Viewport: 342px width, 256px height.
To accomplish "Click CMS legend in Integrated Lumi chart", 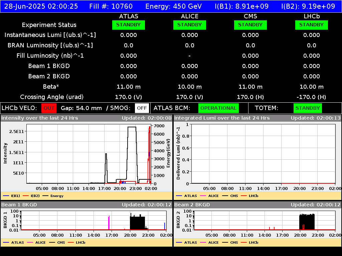I will [x=230, y=196].
